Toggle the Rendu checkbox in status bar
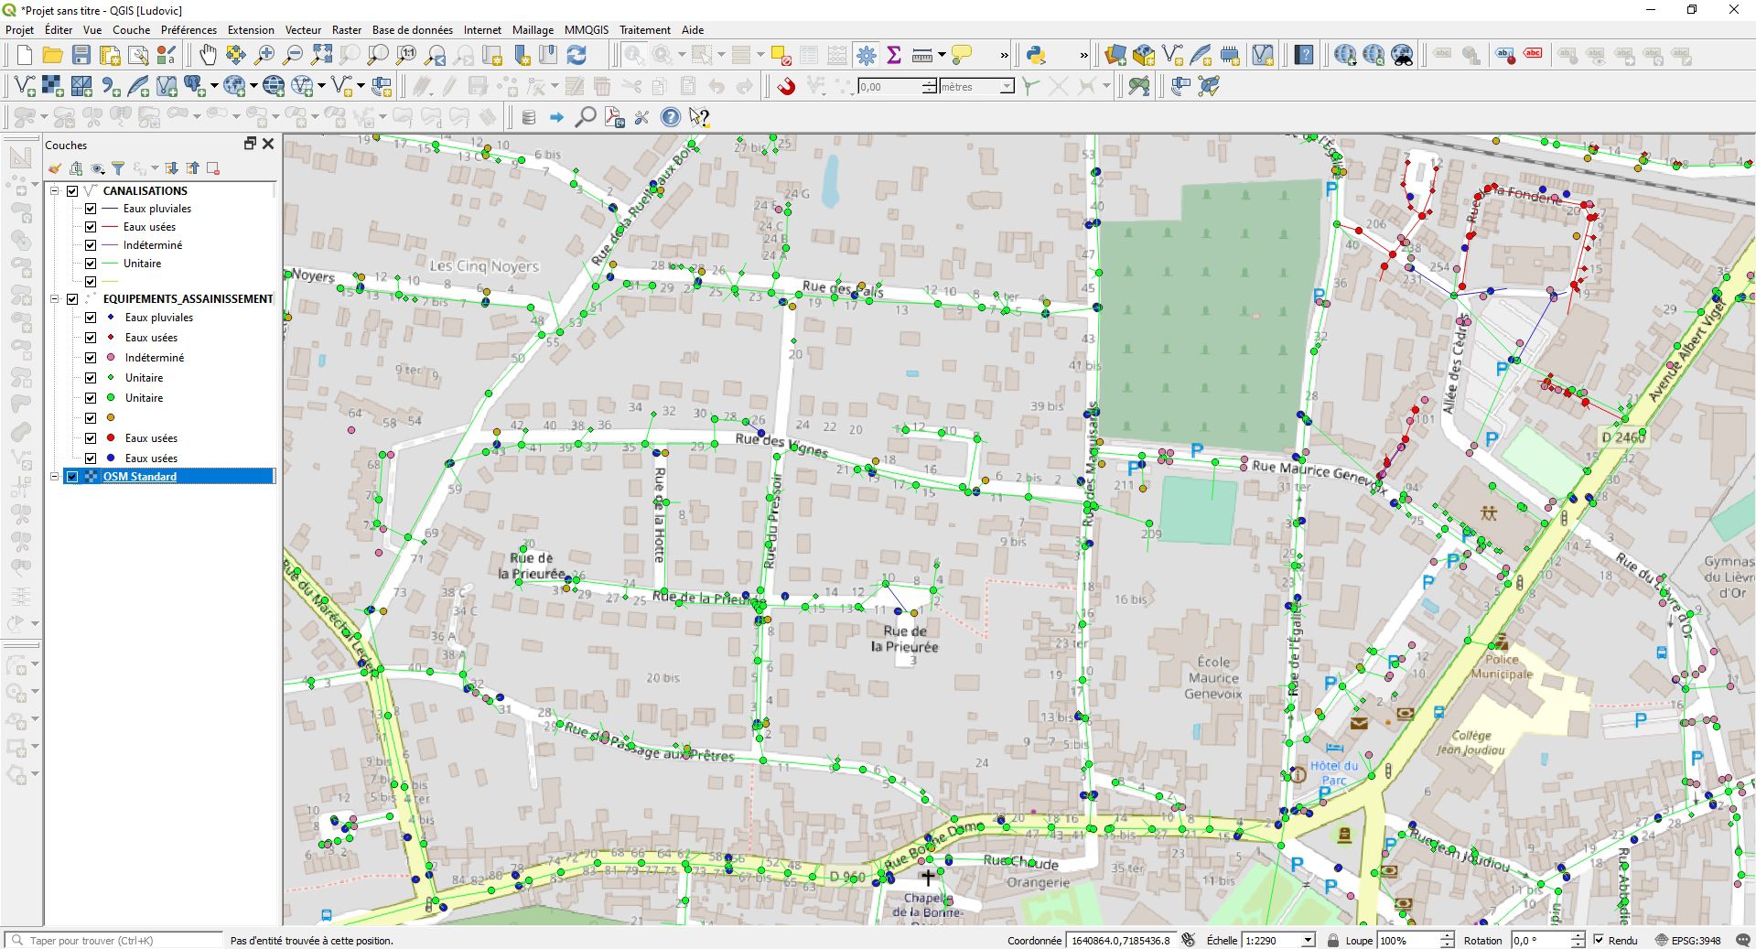This screenshot has height=949, width=1756. 1599,940
